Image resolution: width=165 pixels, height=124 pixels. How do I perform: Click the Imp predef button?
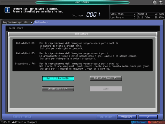106,117
